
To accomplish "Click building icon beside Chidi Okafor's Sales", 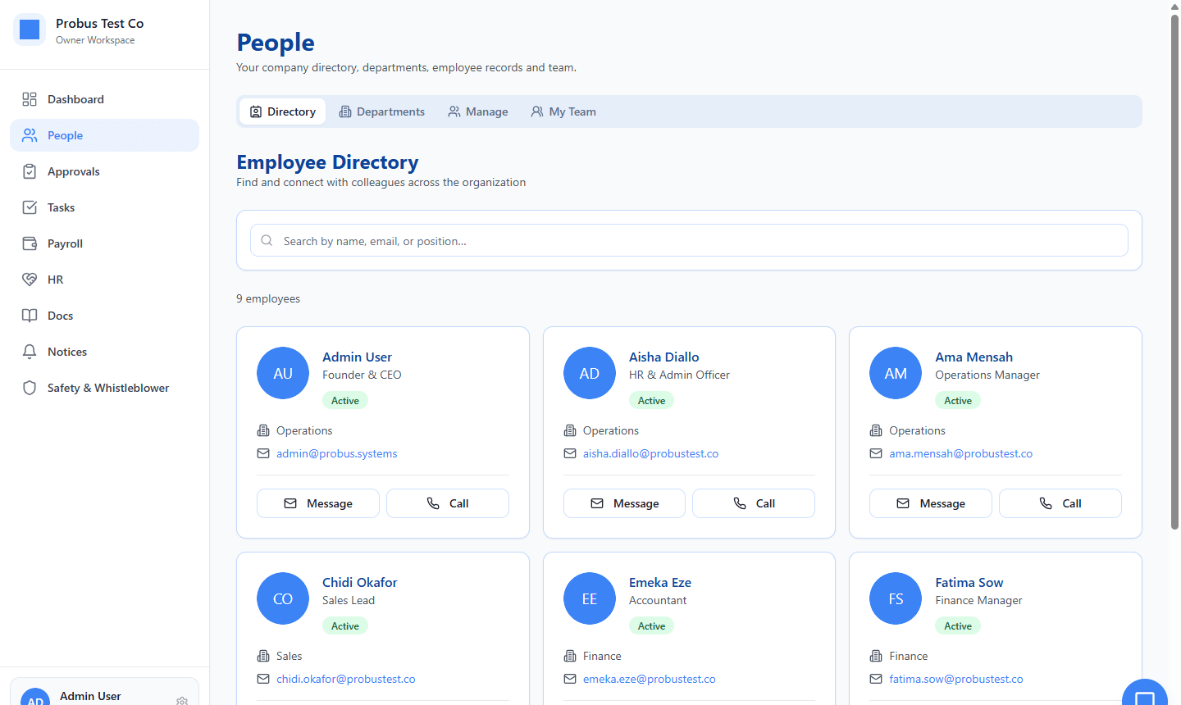I will [263, 656].
